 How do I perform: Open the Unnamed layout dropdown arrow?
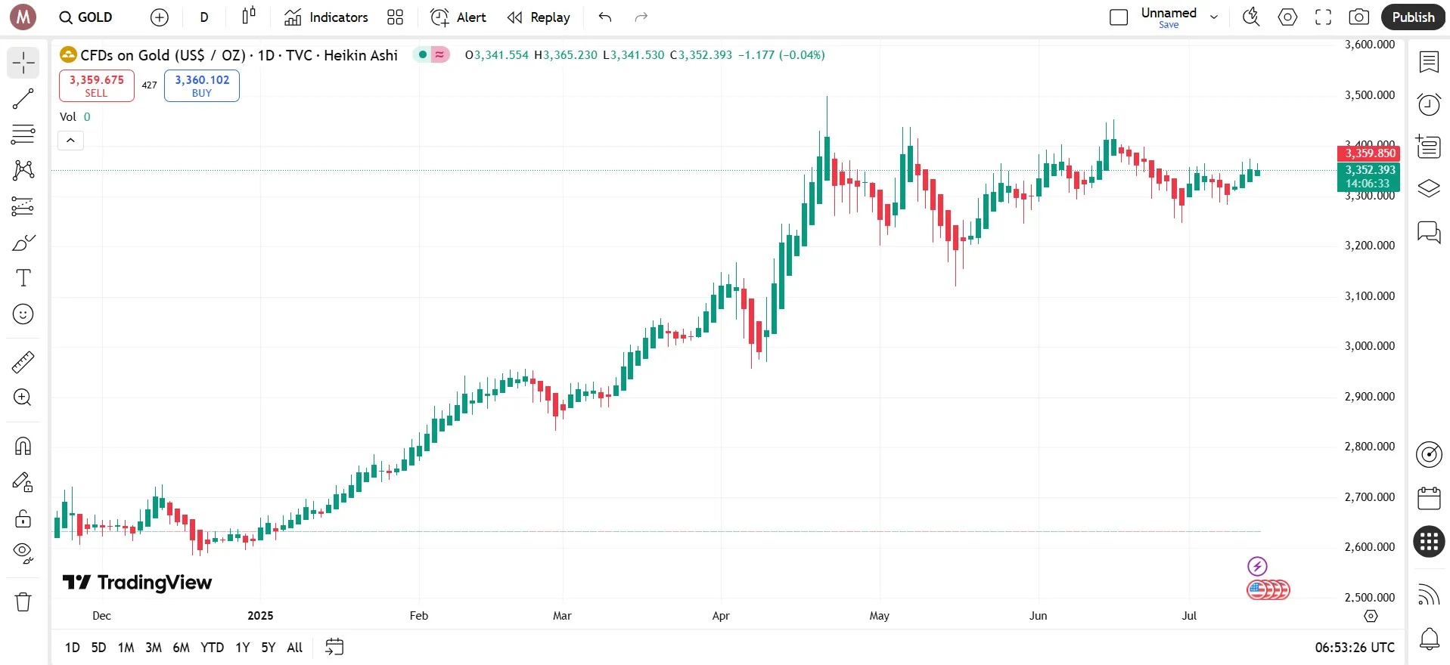click(1214, 17)
